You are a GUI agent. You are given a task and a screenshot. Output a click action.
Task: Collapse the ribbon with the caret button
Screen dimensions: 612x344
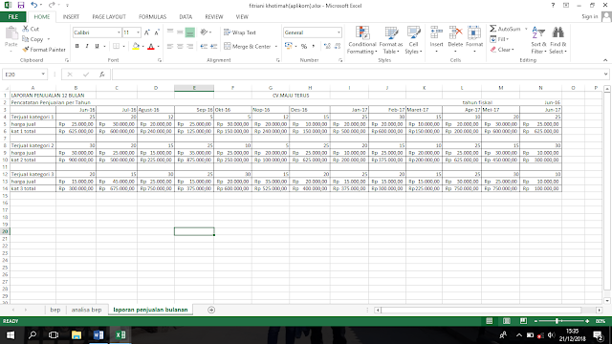click(605, 60)
